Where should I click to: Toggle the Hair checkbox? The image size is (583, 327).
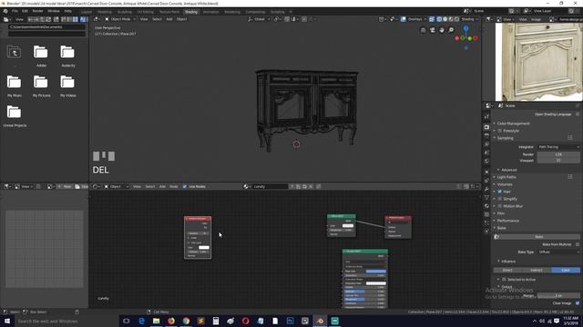coord(500,192)
